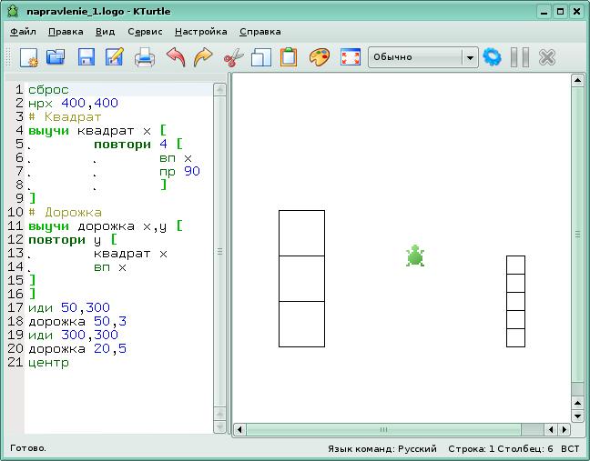The width and height of the screenshot is (590, 461).
Task: Open the run speed dropdown showing Обычно
Action: pyautogui.click(x=422, y=57)
